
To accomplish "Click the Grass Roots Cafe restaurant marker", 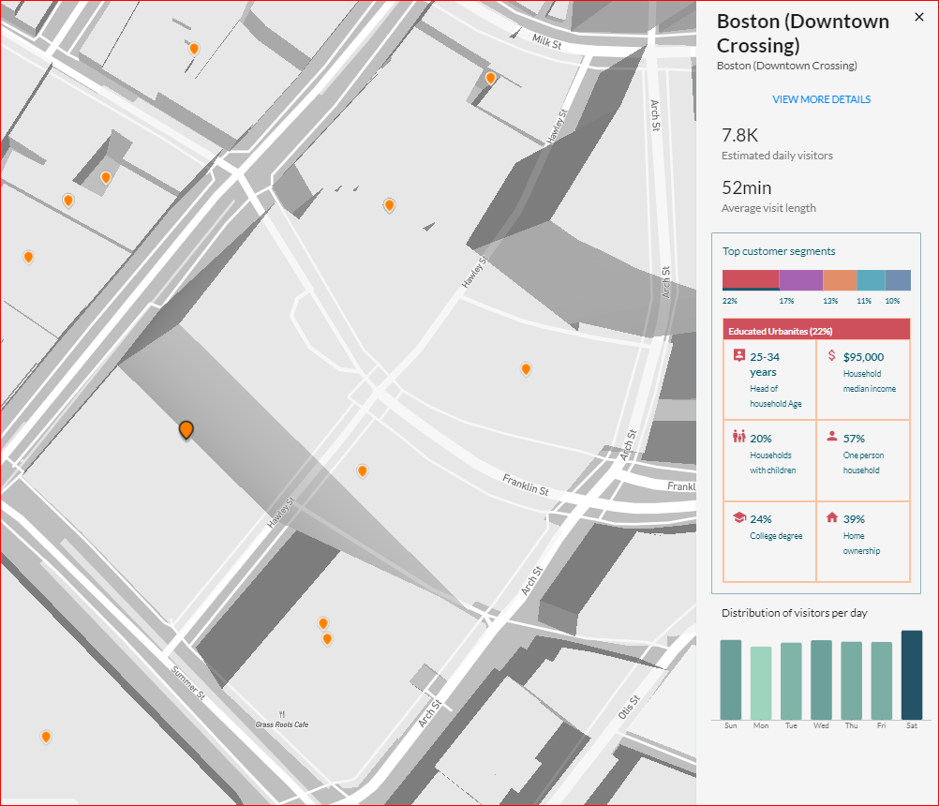I will point(282,712).
